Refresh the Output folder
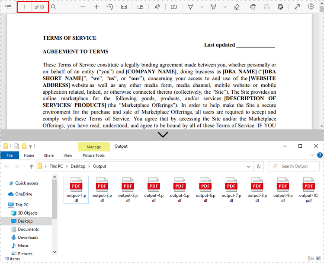This screenshot has width=324, height=263. pos(259,166)
